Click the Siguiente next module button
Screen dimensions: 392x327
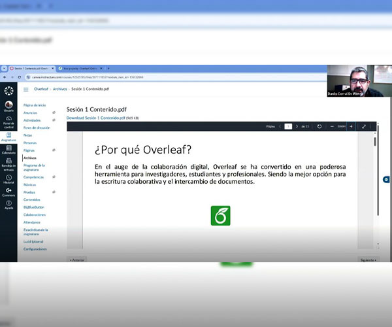(368, 260)
